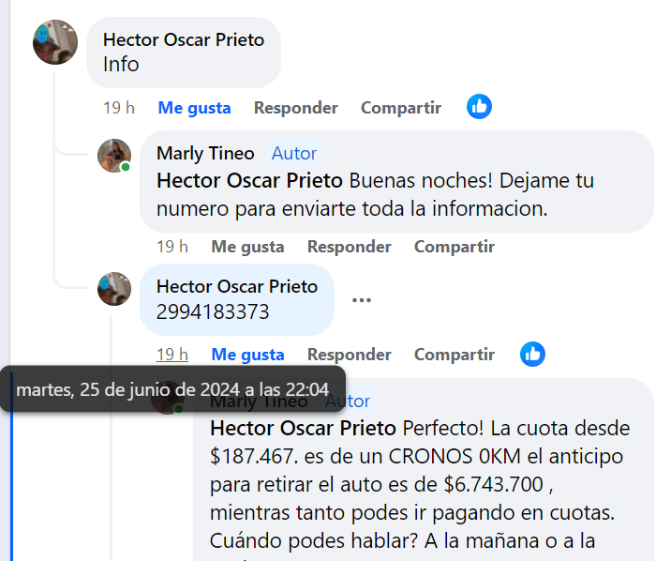Click the like reaction icon on the phone number comment
This screenshot has height=561, width=671.
[532, 354]
